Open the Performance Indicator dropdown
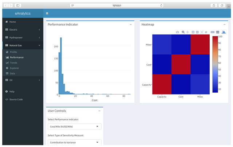 click(x=74, y=127)
